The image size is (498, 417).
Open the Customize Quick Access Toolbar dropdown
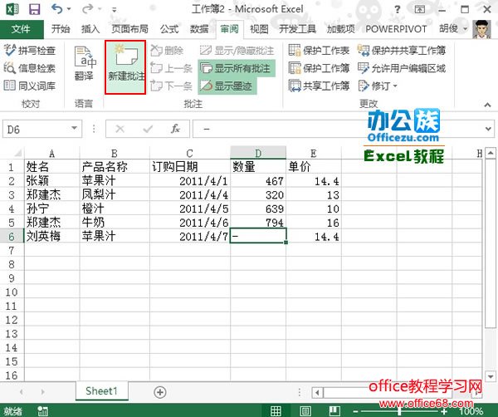(114, 9)
